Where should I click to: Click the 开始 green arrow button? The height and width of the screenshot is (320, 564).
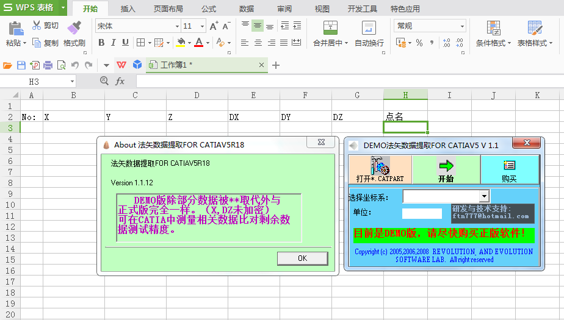pos(446,169)
